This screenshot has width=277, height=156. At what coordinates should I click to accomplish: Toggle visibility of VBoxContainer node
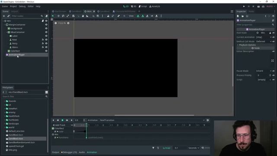tap(46, 32)
